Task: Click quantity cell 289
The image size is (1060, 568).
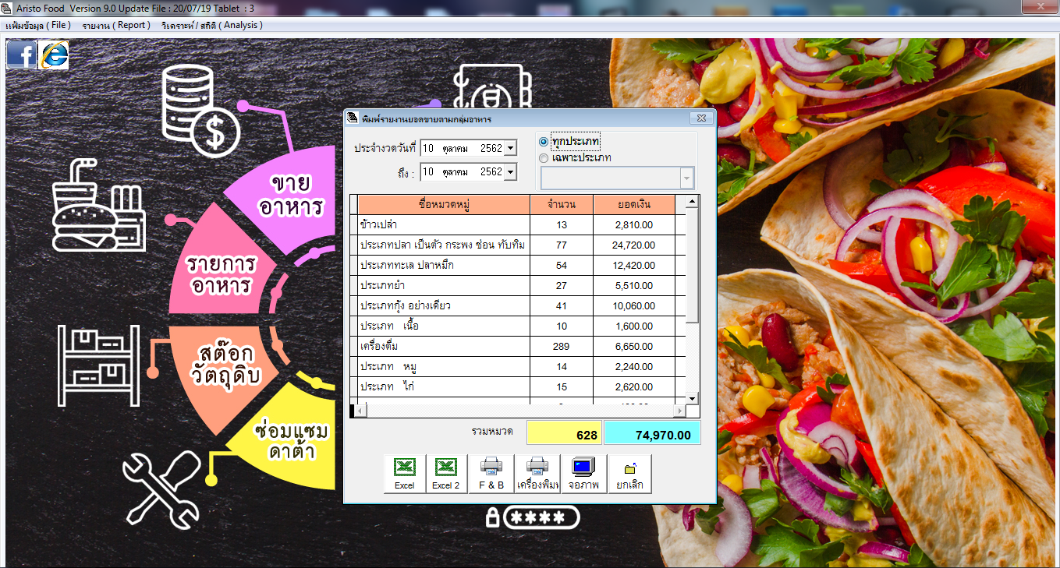Action: (562, 347)
